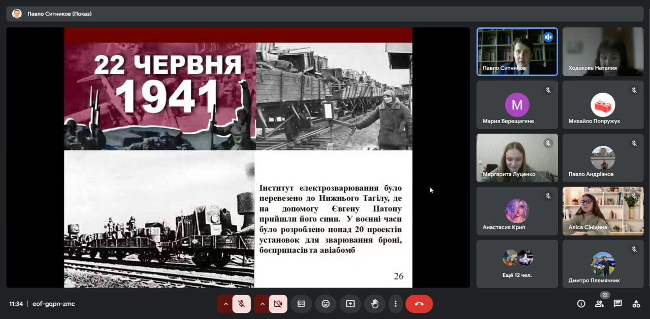Open the chat with everyone icon
Image resolution: width=650 pixels, height=319 pixels.
pos(617,304)
